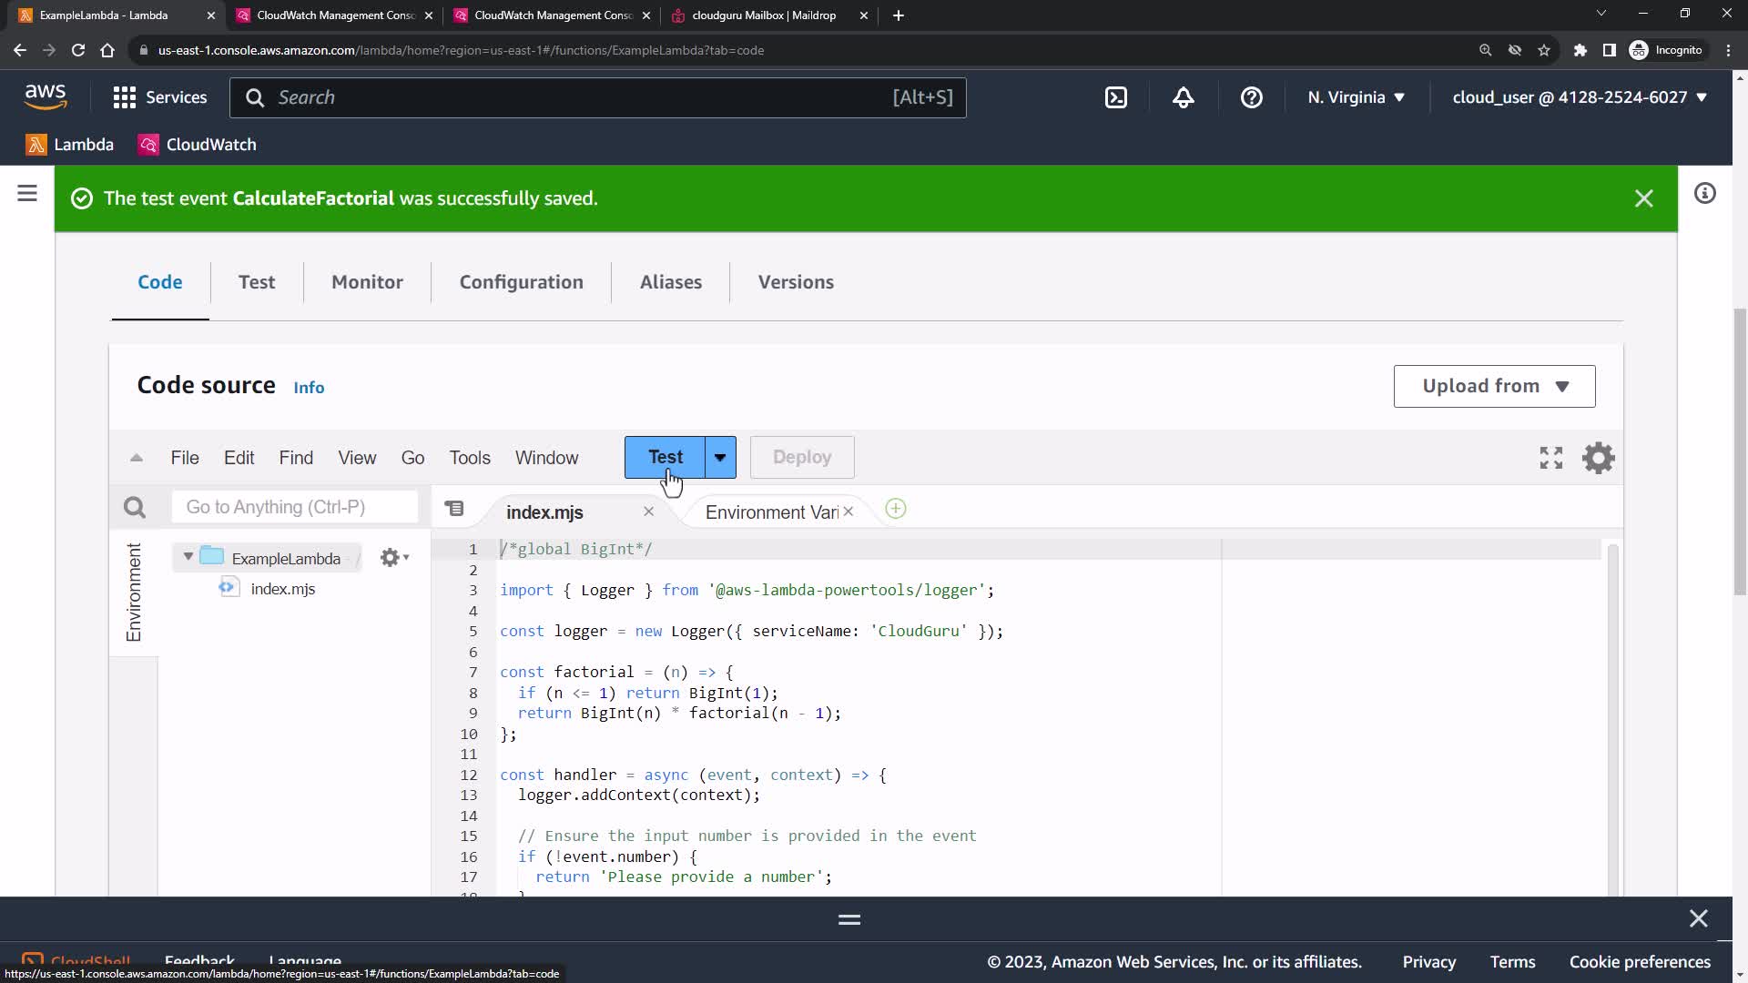This screenshot has height=983, width=1748.
Task: Open the notifications bell icon
Action: [x=1183, y=97]
